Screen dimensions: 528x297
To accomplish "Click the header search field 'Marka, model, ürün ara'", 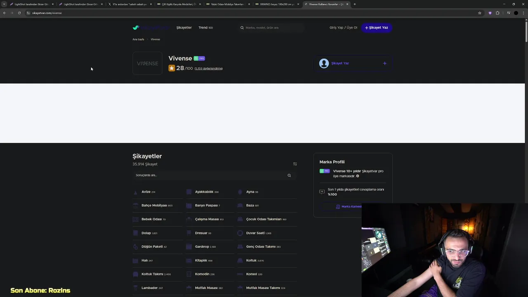I will [272, 28].
